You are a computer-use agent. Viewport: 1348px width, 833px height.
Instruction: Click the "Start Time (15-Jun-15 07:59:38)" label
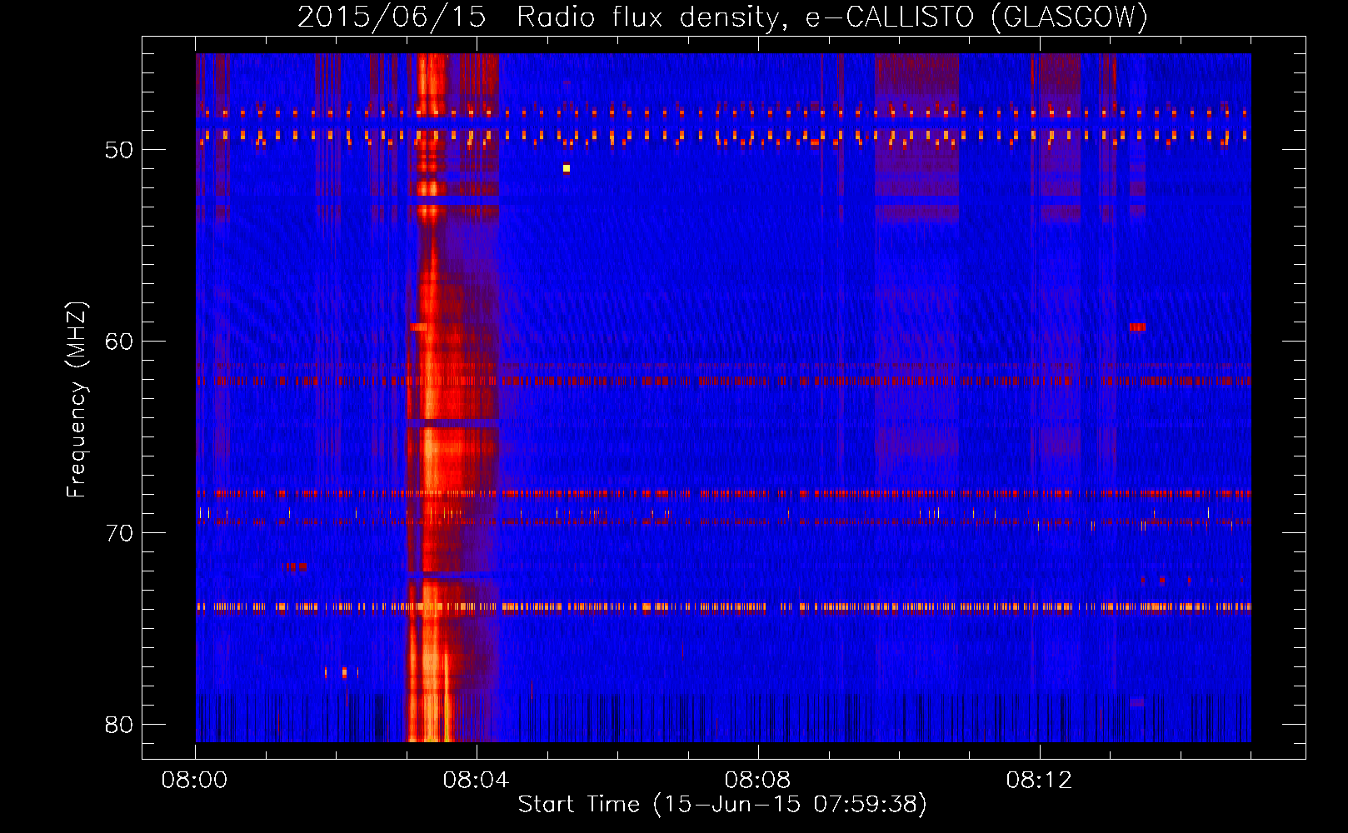click(x=722, y=804)
